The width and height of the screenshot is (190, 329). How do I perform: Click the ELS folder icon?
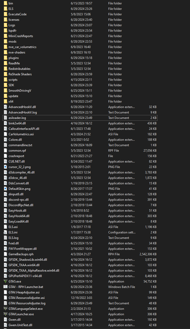pos(5,9)
